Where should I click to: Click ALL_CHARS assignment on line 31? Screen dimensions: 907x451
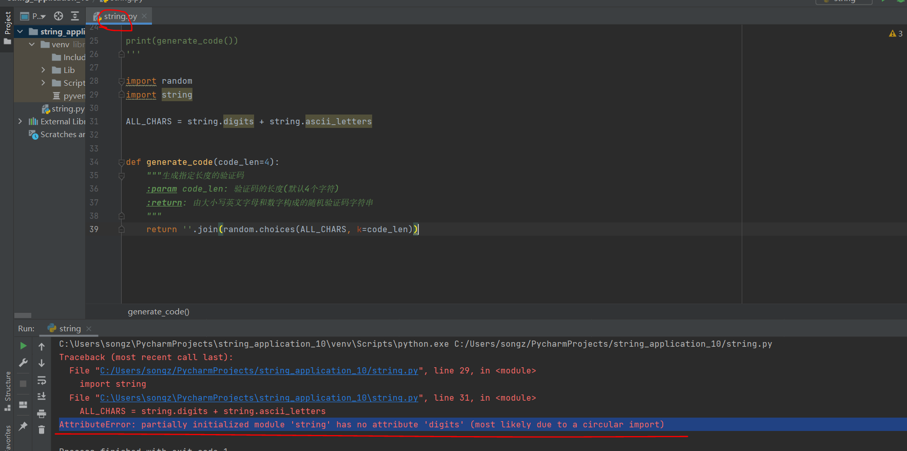[249, 122]
